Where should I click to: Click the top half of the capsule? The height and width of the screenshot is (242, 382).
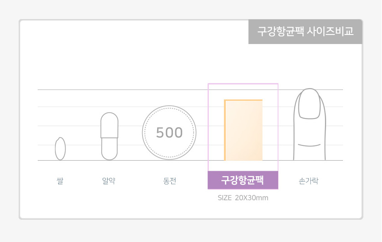109,125
